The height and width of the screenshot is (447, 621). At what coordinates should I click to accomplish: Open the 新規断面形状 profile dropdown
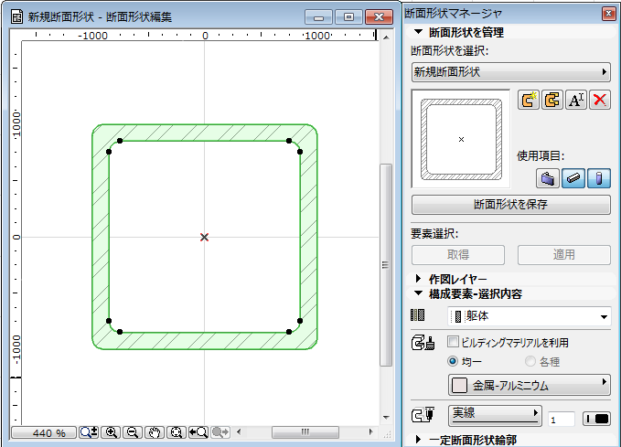(x=511, y=72)
